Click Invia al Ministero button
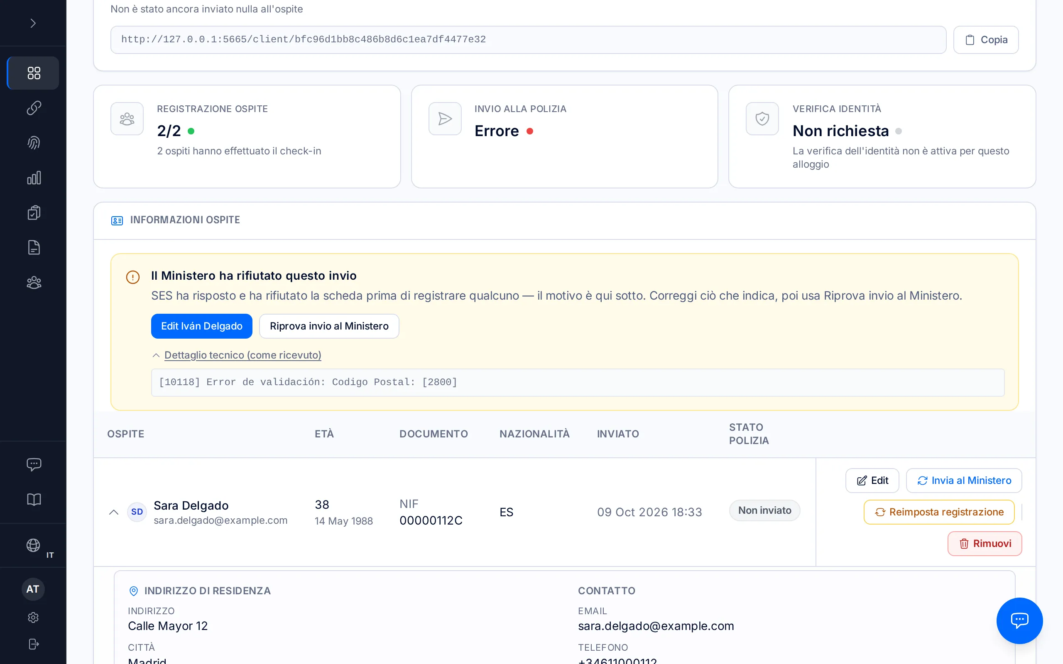1063x664 pixels. (x=964, y=481)
